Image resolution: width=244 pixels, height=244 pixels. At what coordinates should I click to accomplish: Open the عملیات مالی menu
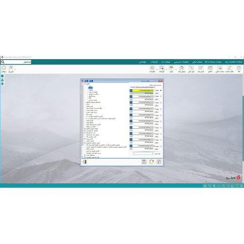tap(197, 62)
